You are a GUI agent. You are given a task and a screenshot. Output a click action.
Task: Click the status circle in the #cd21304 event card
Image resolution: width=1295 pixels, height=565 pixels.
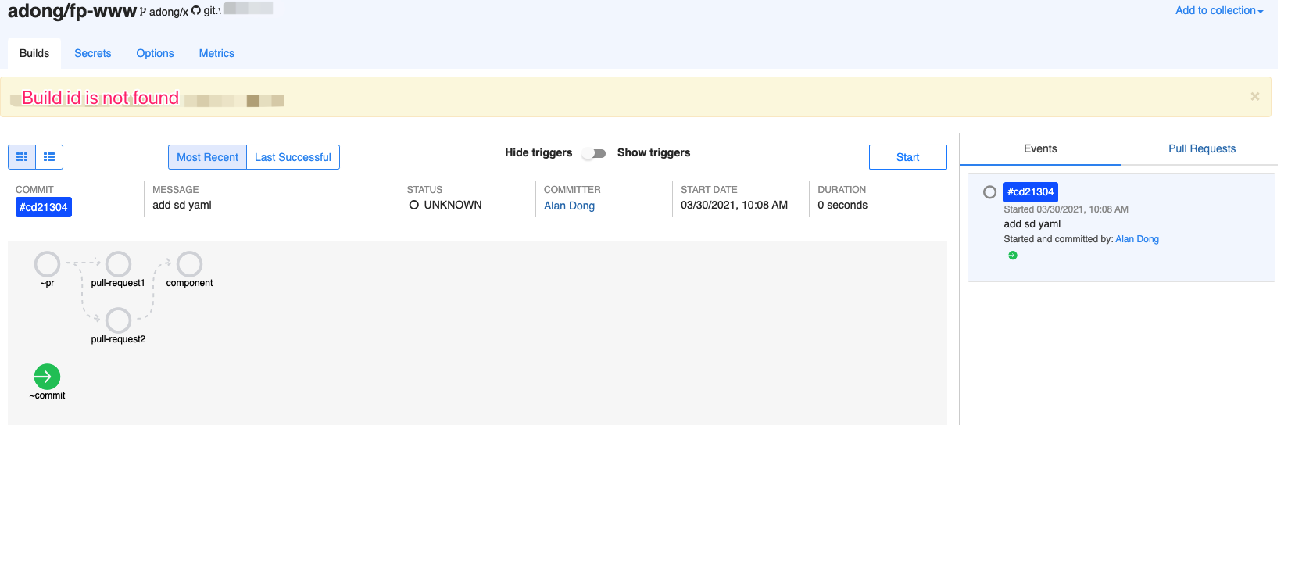coord(989,192)
